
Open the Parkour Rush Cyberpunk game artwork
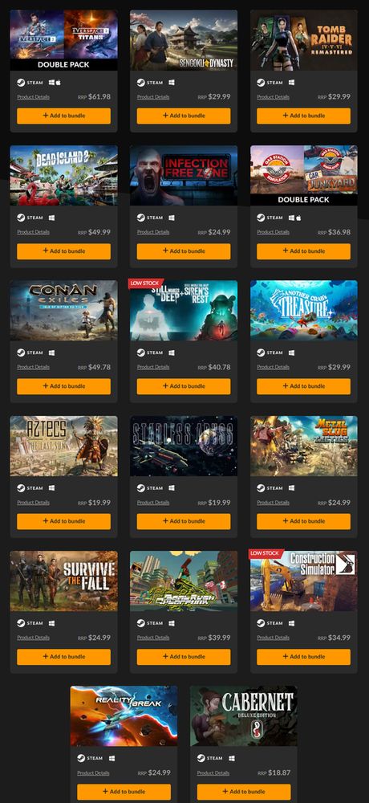(184, 581)
